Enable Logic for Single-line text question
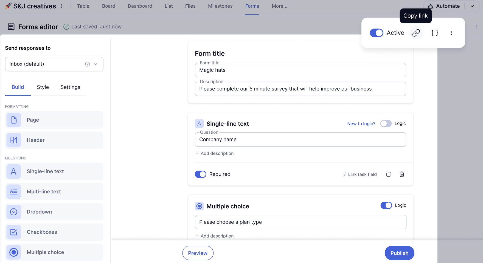 (x=386, y=124)
